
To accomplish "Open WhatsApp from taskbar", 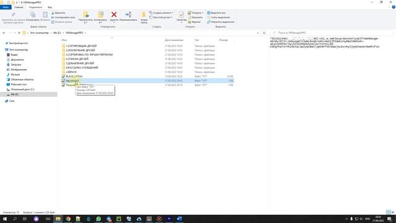I will (x=98, y=219).
